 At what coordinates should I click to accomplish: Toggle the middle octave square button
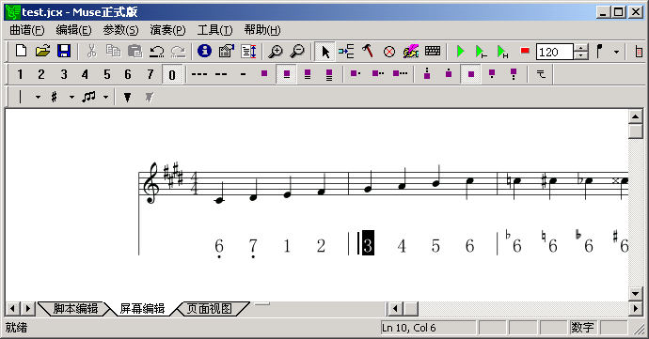(470, 74)
